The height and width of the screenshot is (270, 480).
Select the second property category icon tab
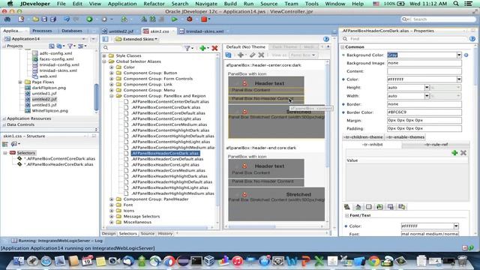358,207
